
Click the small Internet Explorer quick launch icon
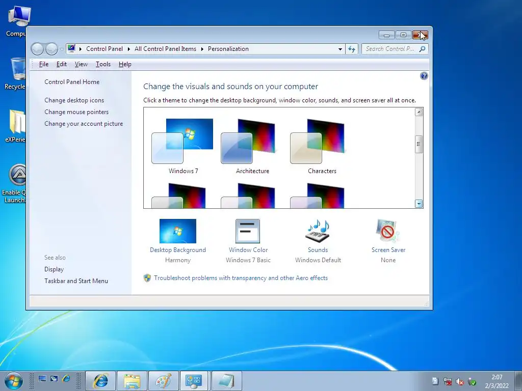(66, 379)
